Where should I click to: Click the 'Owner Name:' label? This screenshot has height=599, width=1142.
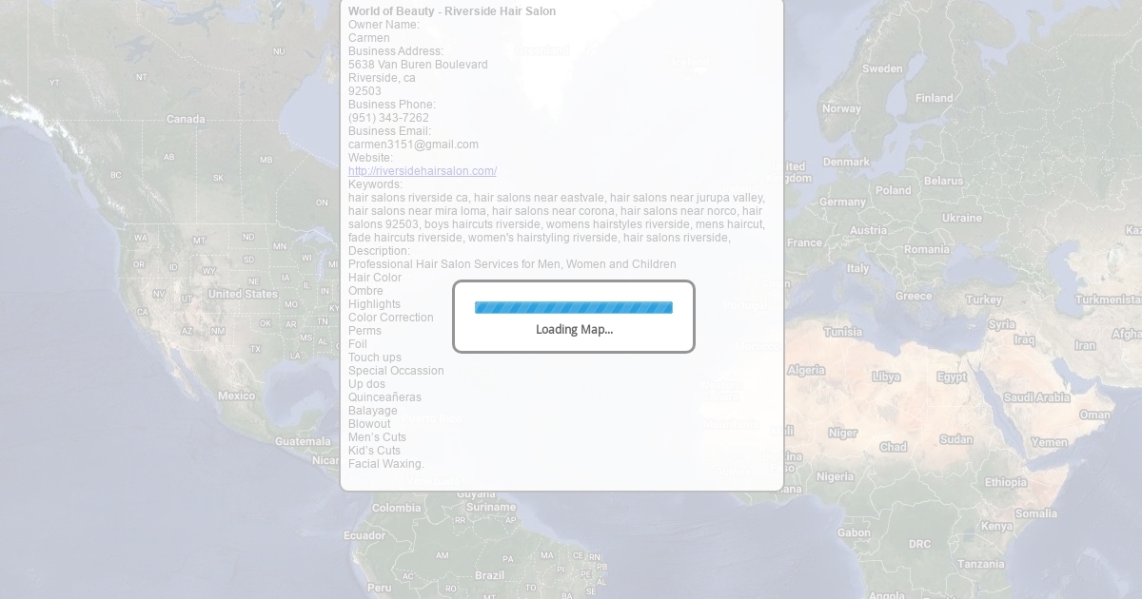384,25
